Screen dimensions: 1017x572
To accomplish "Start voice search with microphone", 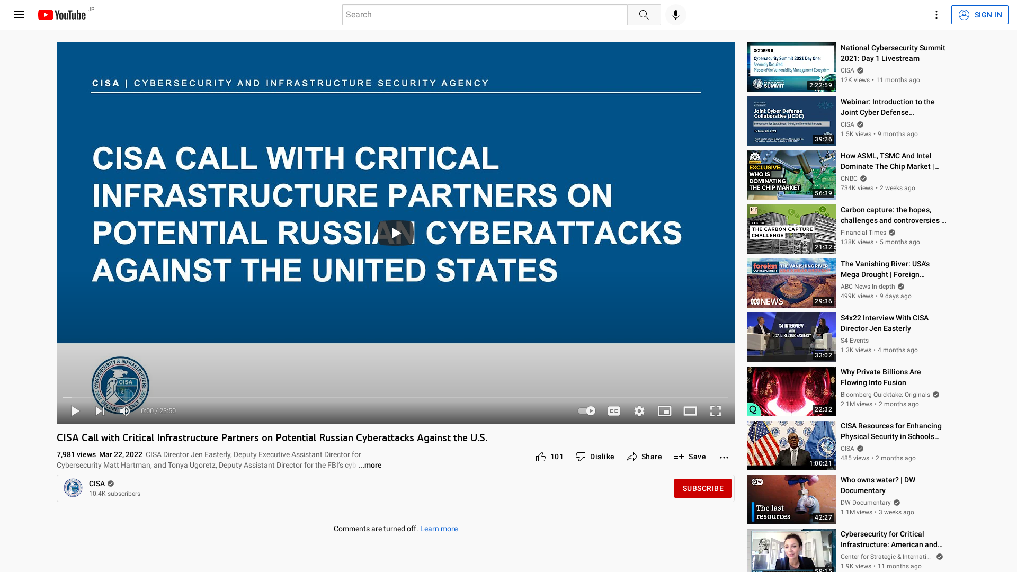I will coord(675,15).
